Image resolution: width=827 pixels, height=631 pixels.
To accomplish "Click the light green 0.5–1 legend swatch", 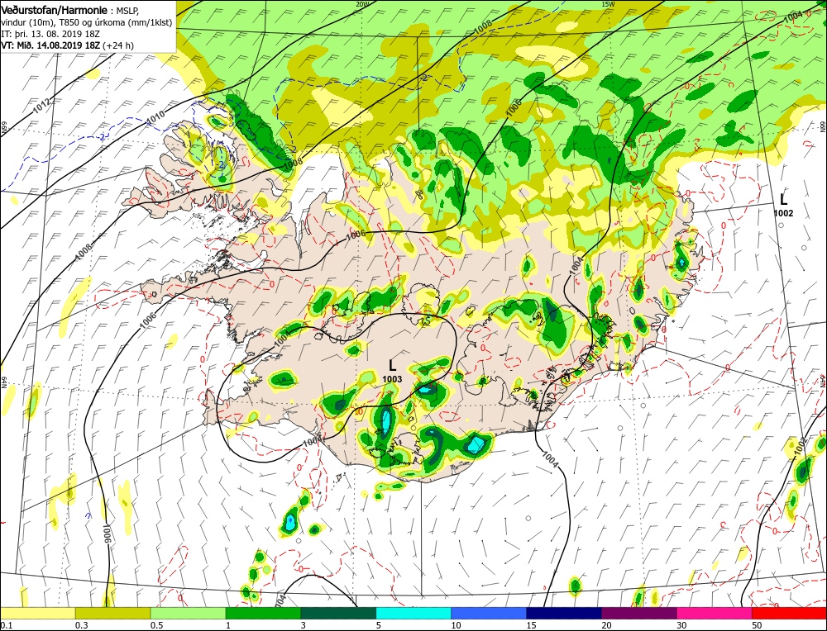I will [x=188, y=613].
